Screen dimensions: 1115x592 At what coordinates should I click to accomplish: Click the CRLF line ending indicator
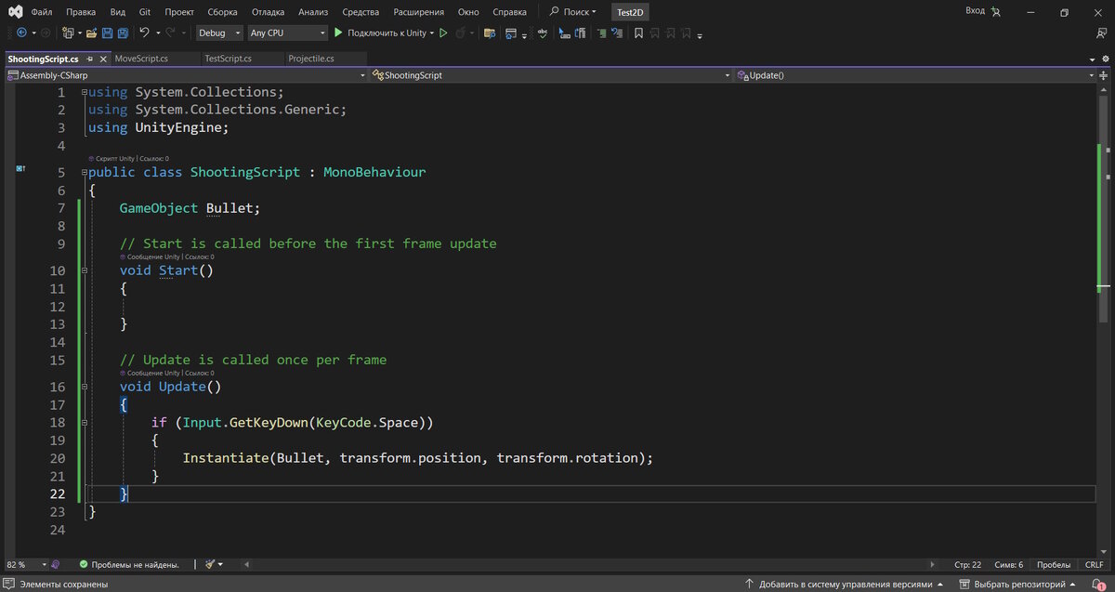[1095, 564]
